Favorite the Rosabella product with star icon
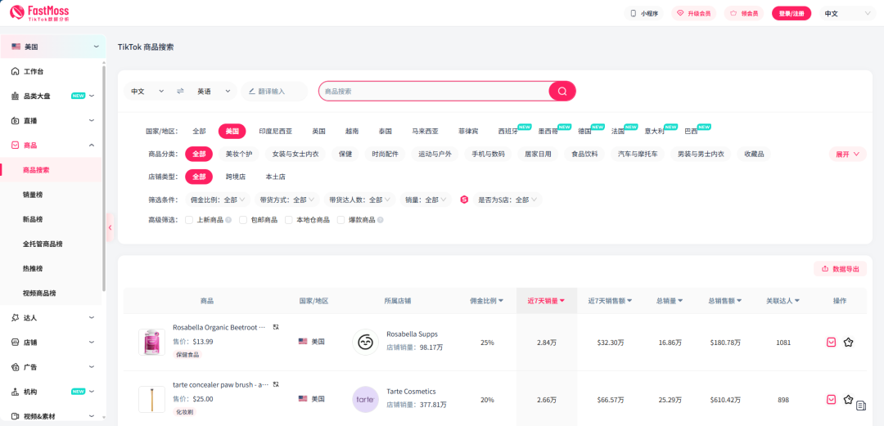 tap(848, 343)
